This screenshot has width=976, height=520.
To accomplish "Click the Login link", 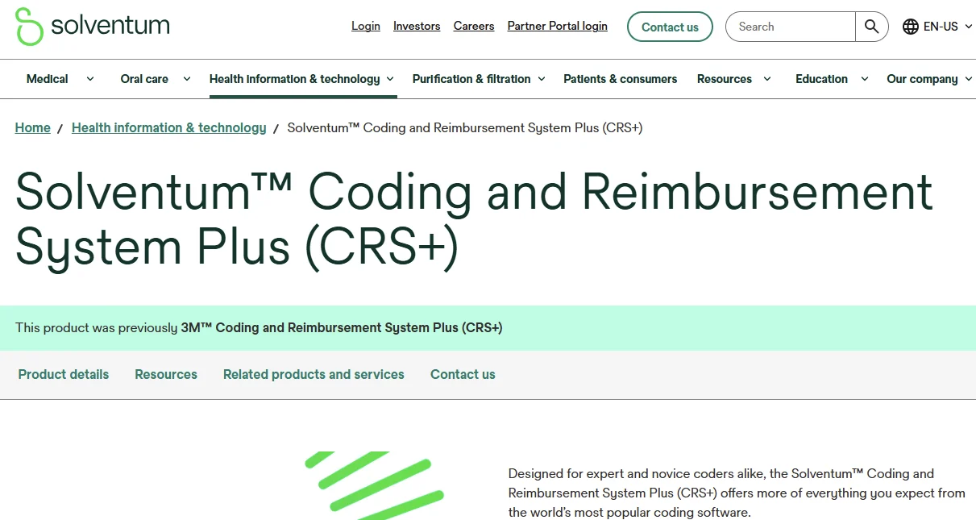I will coord(366,26).
